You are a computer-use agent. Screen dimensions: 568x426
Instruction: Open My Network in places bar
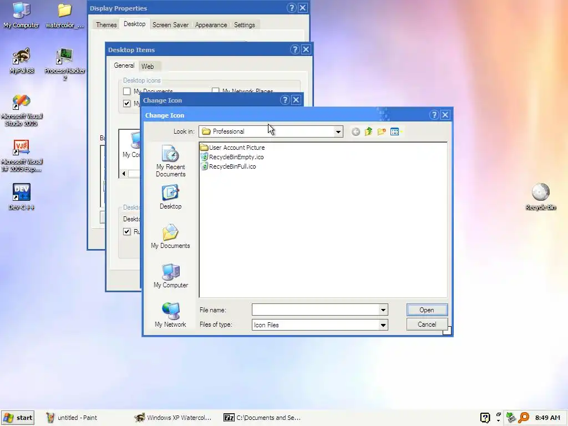pyautogui.click(x=170, y=315)
